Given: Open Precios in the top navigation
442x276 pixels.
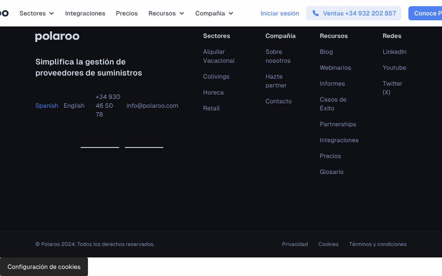Looking at the screenshot, I should (x=127, y=13).
